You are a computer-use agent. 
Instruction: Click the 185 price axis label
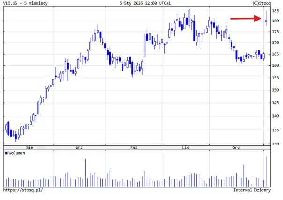276,11
